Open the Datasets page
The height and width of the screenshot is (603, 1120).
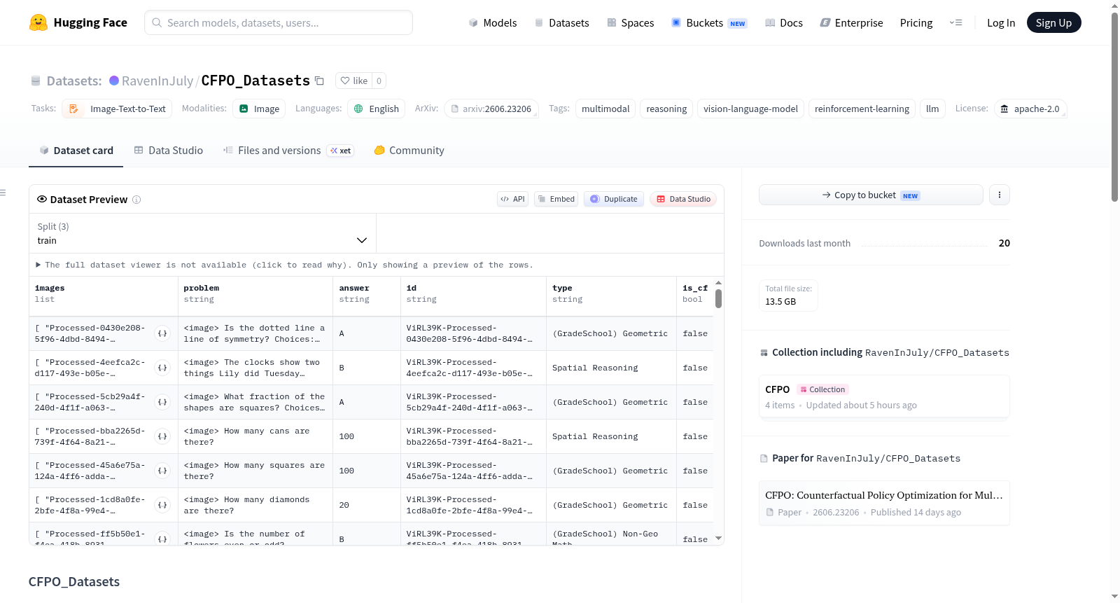[562, 22]
